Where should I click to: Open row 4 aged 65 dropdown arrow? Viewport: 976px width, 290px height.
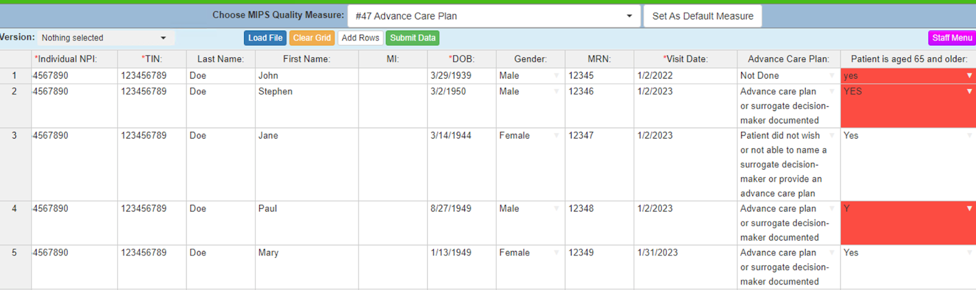[x=969, y=209]
